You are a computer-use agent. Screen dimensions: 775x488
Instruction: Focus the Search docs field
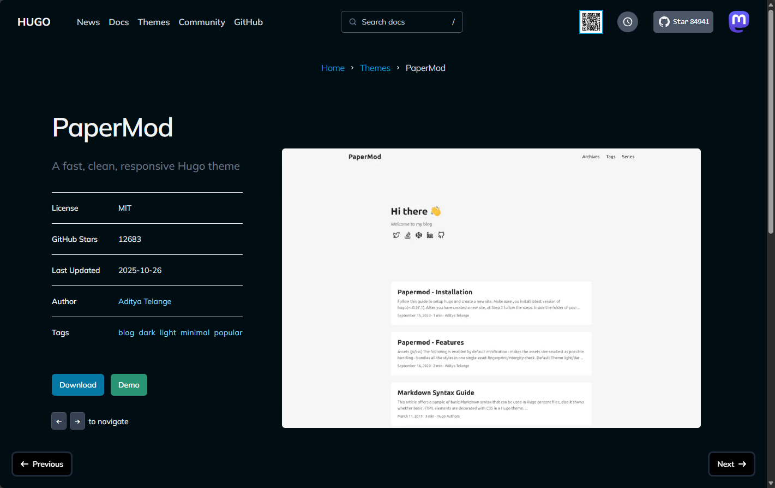[x=401, y=22]
